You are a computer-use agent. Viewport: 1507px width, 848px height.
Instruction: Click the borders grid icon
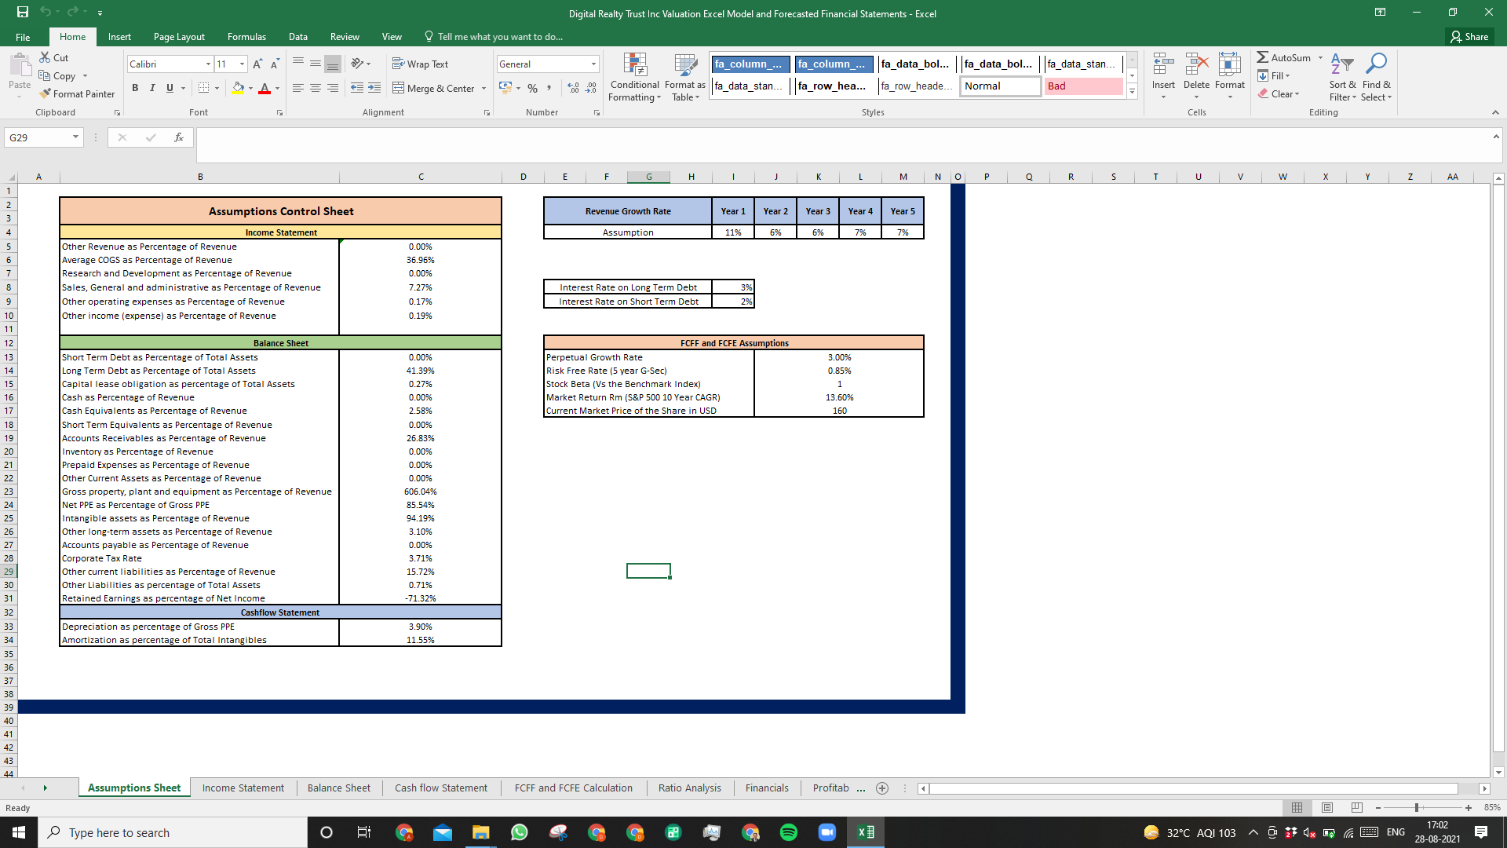204,88
